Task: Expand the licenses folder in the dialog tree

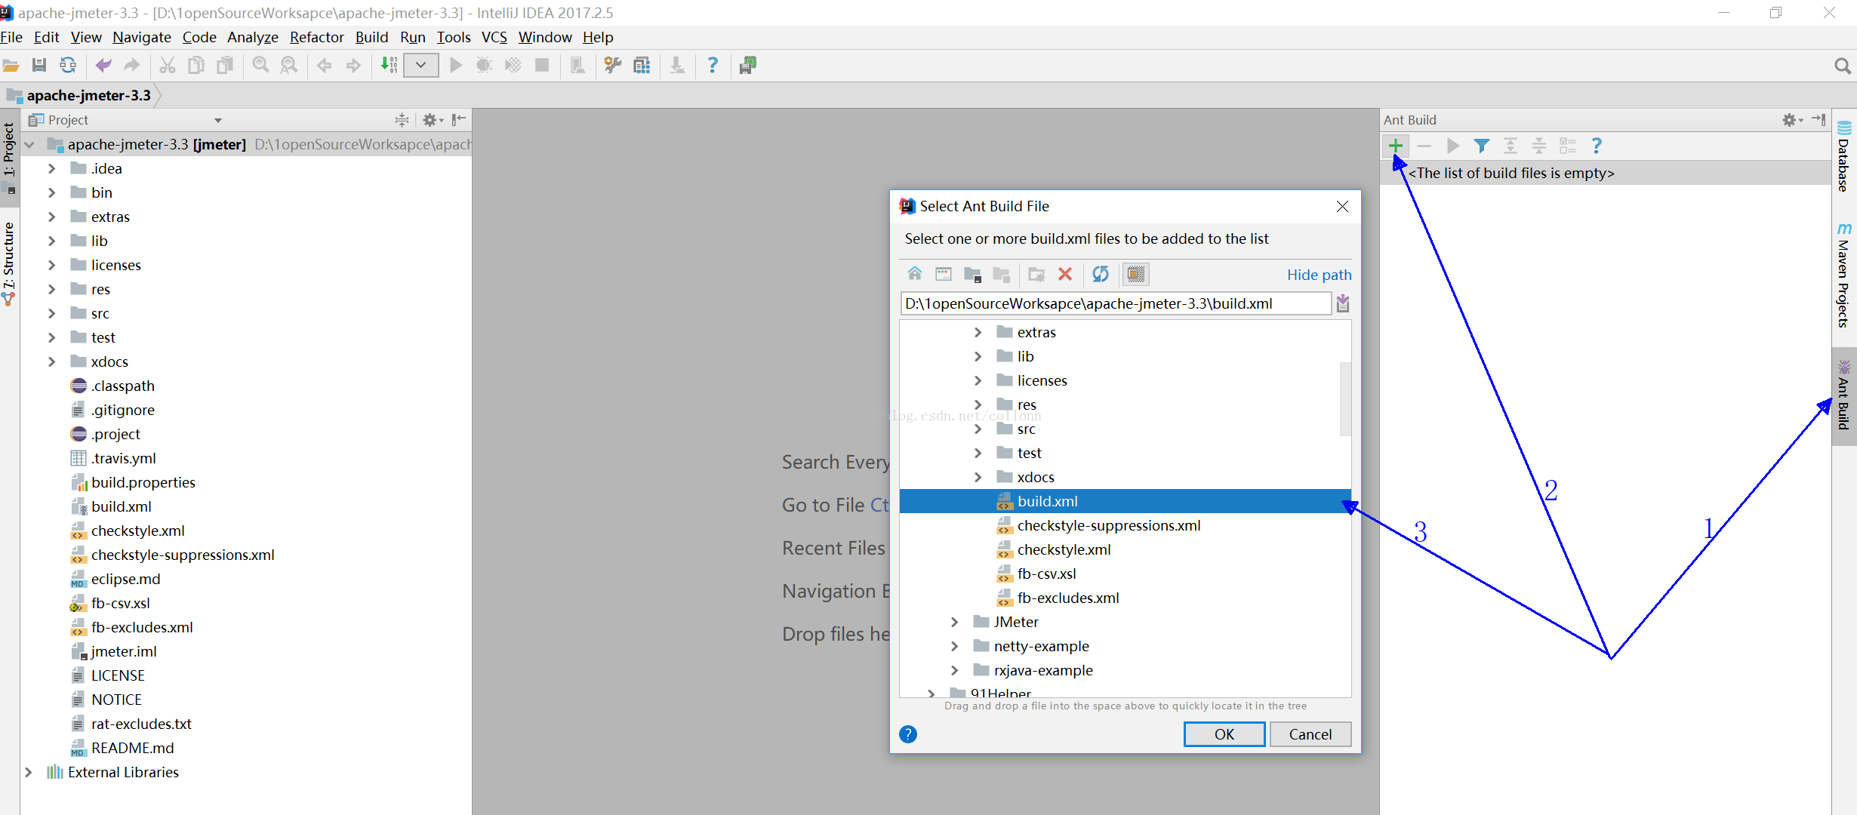Action: click(x=978, y=380)
